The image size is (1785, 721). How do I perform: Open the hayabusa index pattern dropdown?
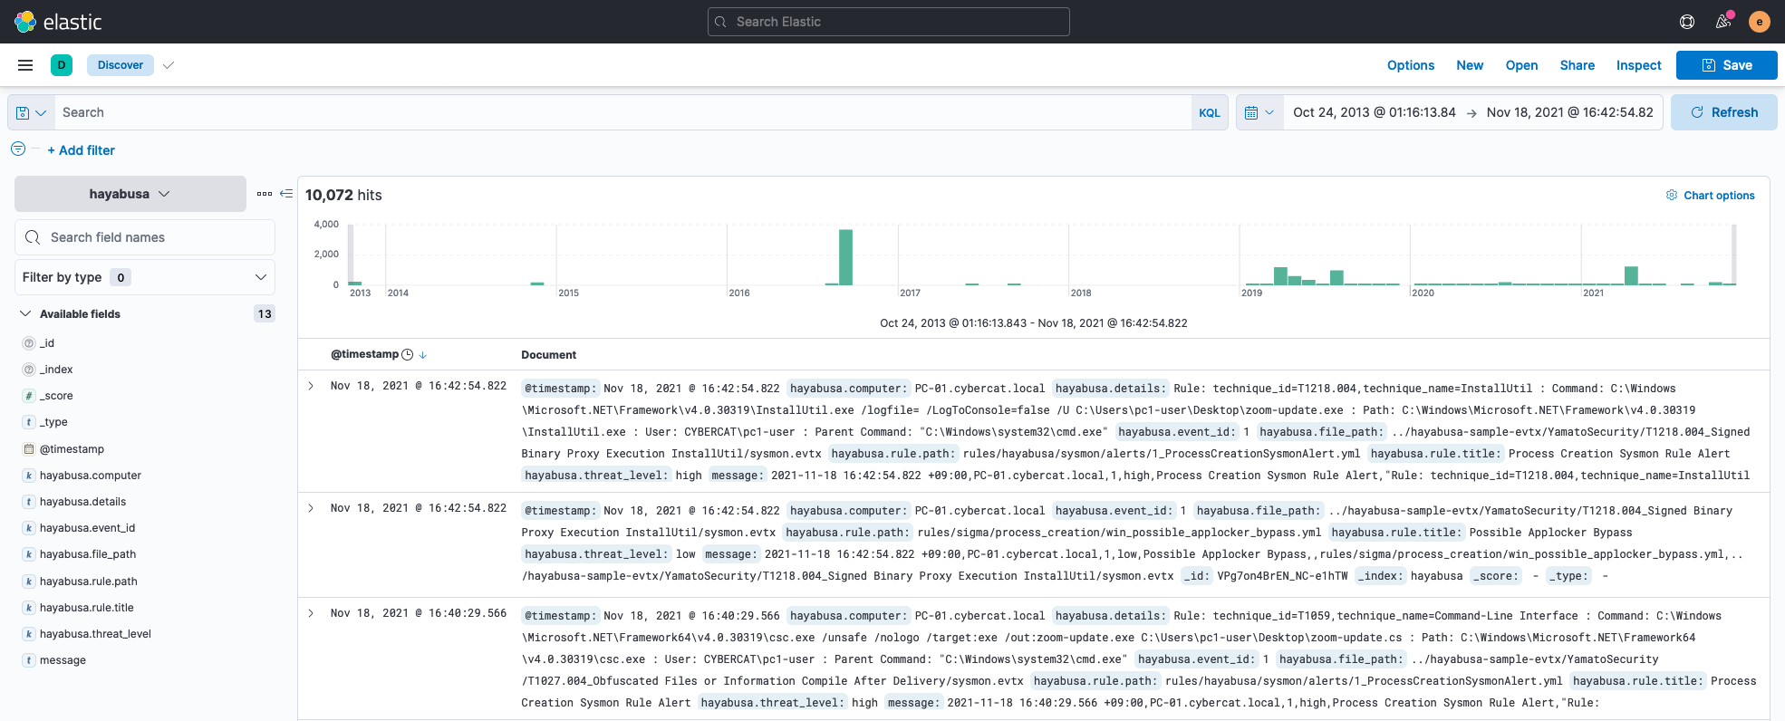pyautogui.click(x=130, y=194)
